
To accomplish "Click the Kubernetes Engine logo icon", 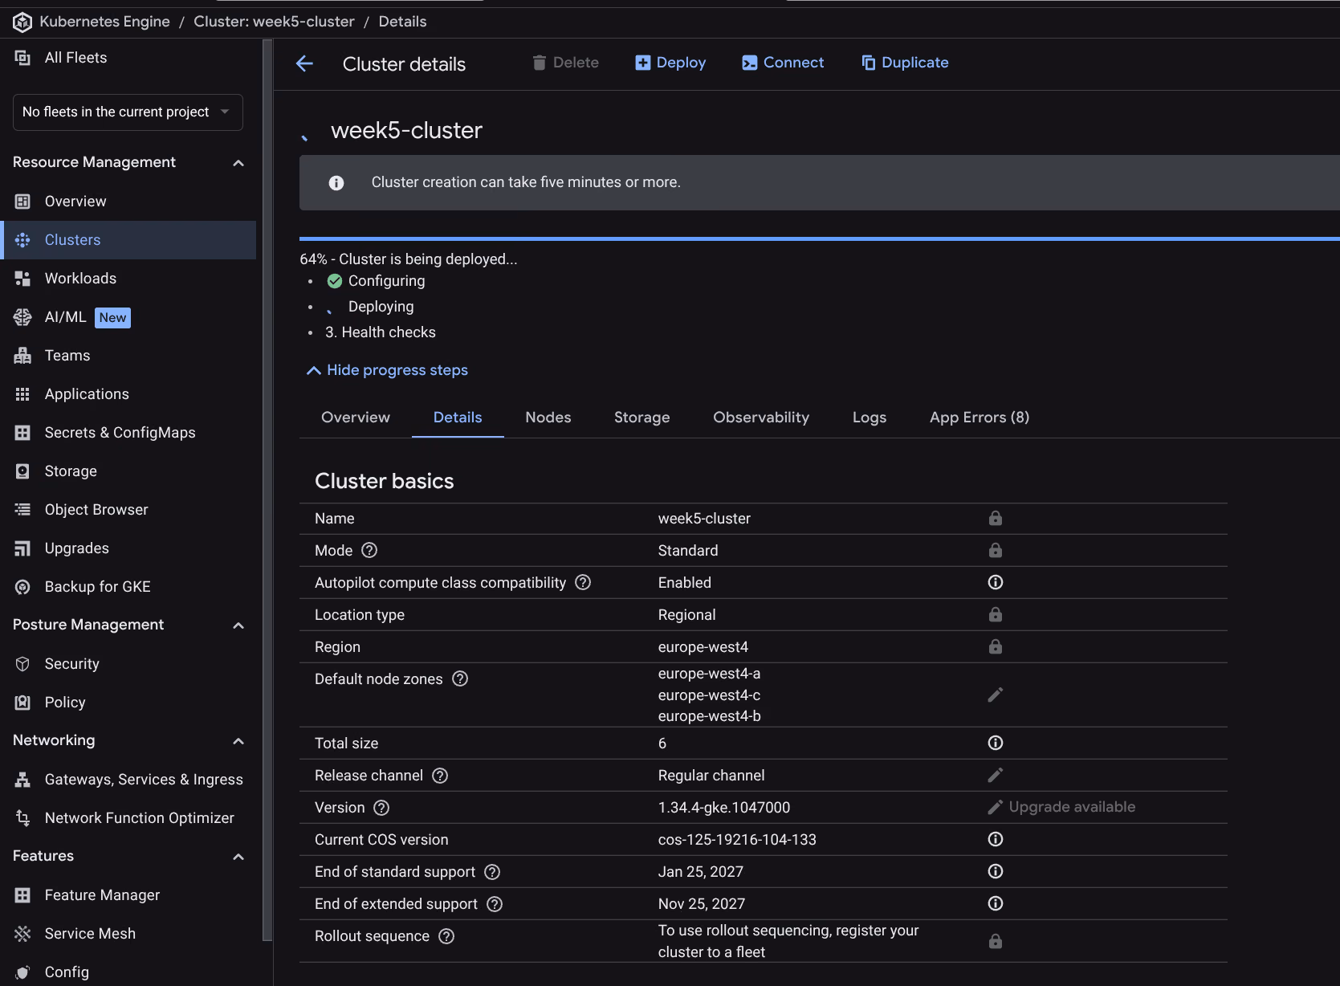I will [22, 22].
